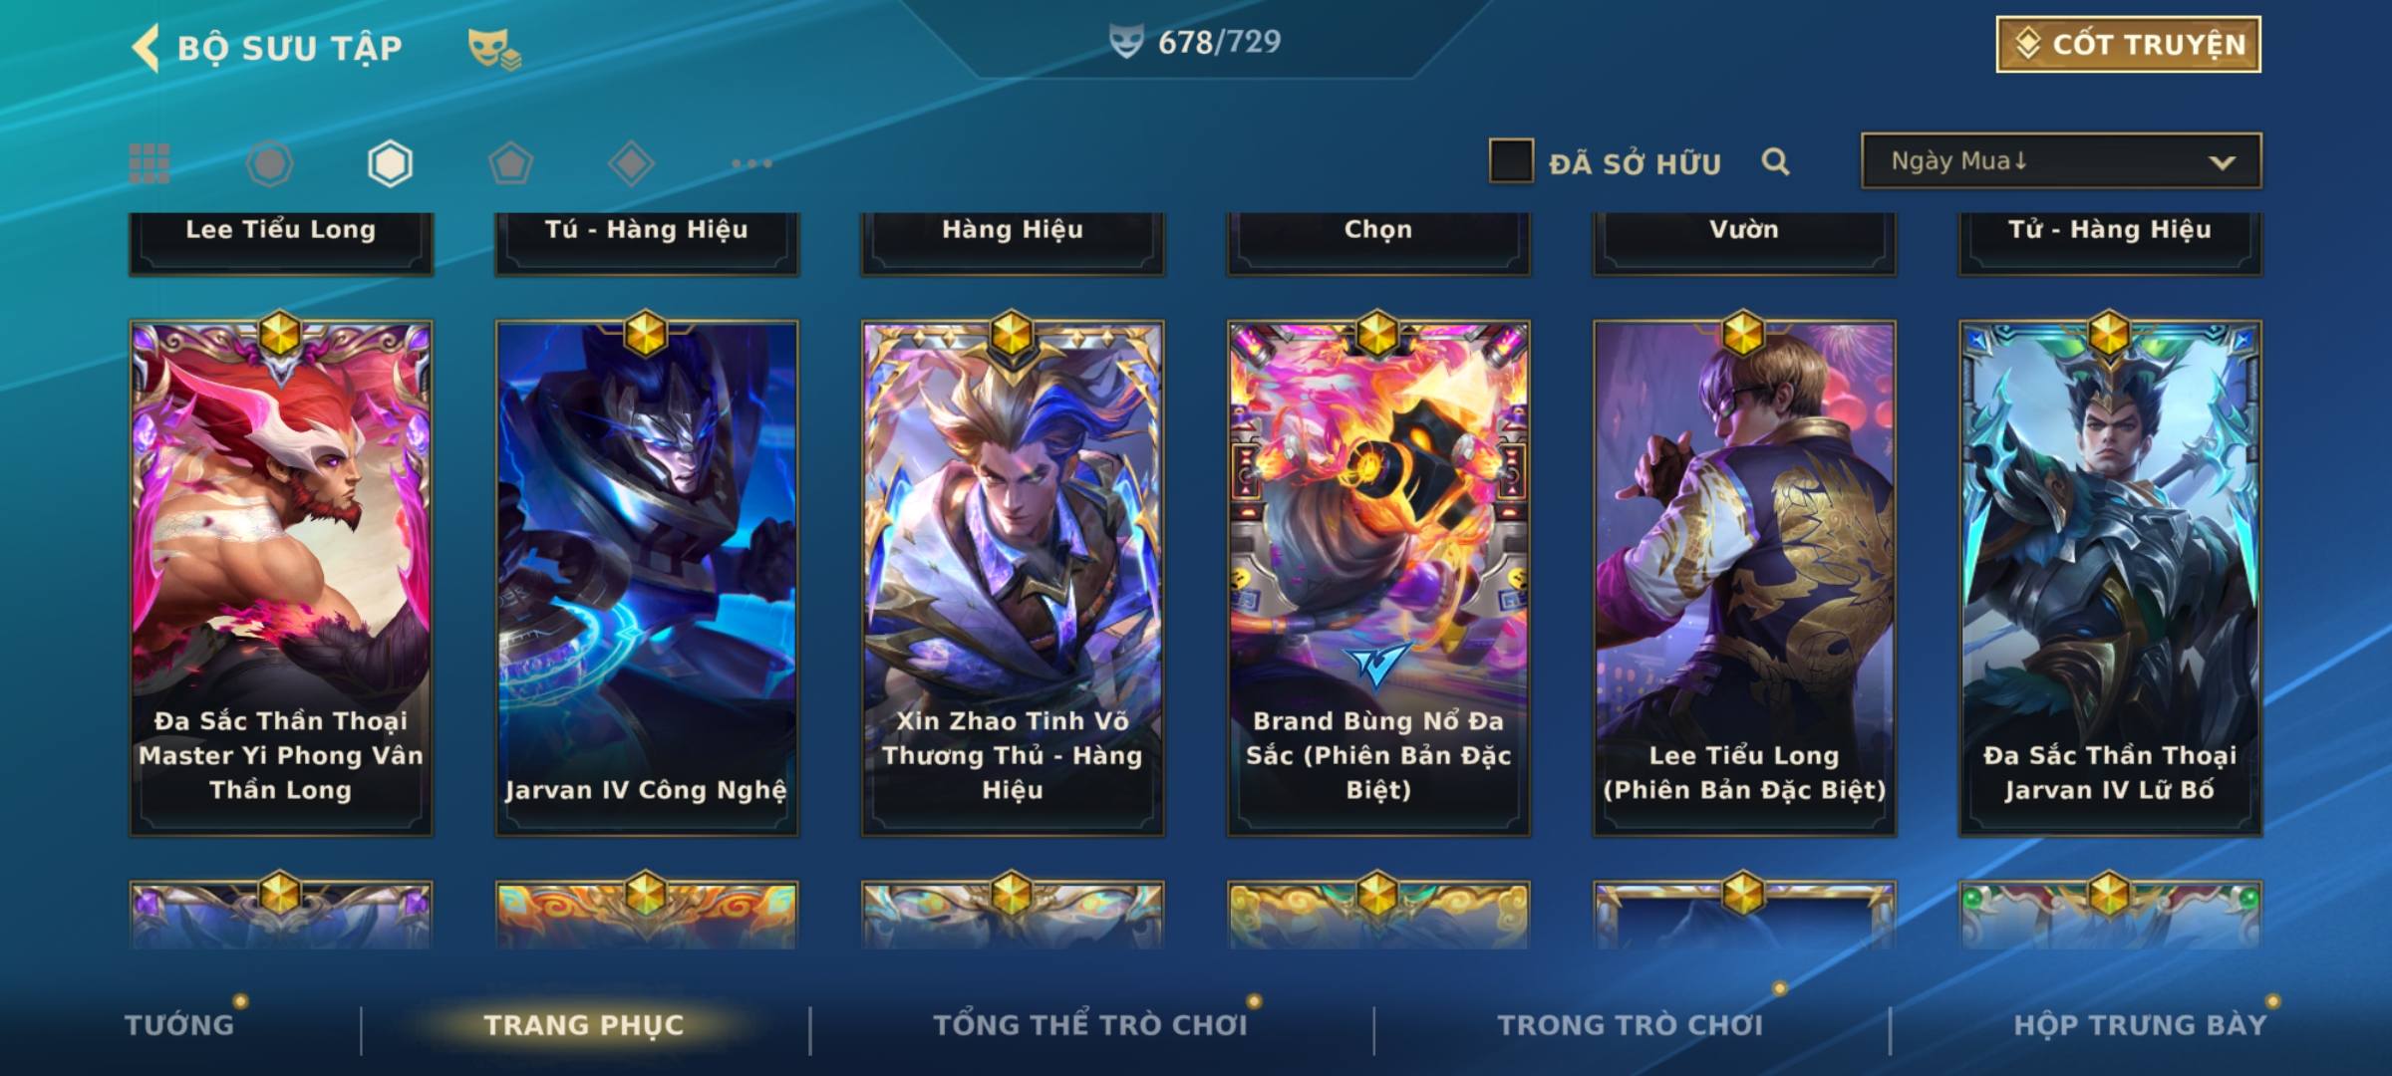Expand the Ngày Mua sort dropdown
The image size is (2392, 1076).
[2061, 160]
